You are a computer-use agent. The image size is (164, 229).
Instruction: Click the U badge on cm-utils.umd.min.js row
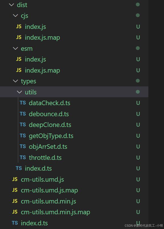[138, 202]
